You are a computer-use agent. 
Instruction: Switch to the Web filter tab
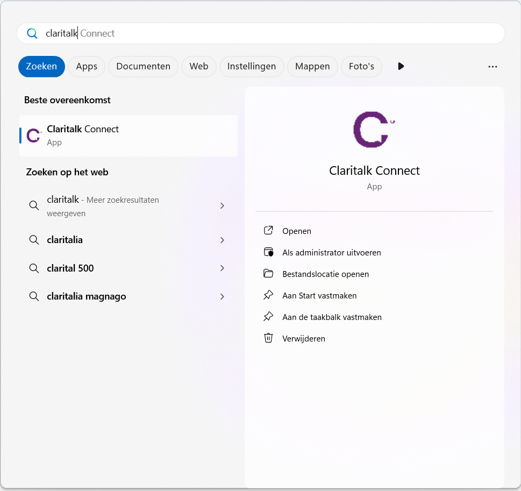point(199,67)
